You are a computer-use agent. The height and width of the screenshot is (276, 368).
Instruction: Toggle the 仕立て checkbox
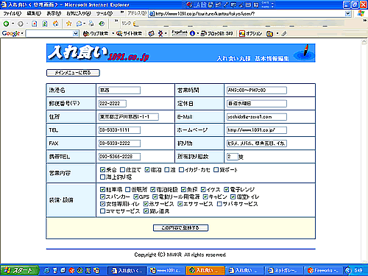pos(122,169)
